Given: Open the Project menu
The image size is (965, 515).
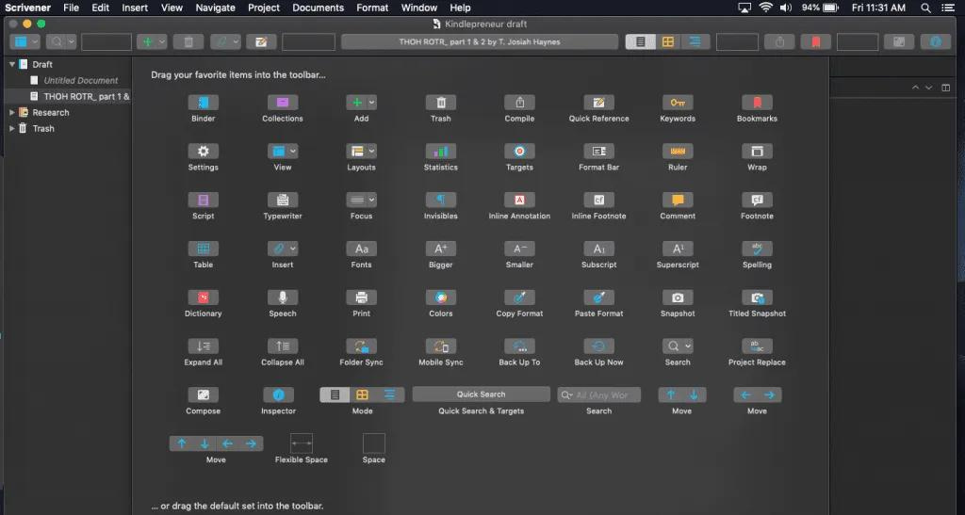Looking at the screenshot, I should (x=264, y=8).
